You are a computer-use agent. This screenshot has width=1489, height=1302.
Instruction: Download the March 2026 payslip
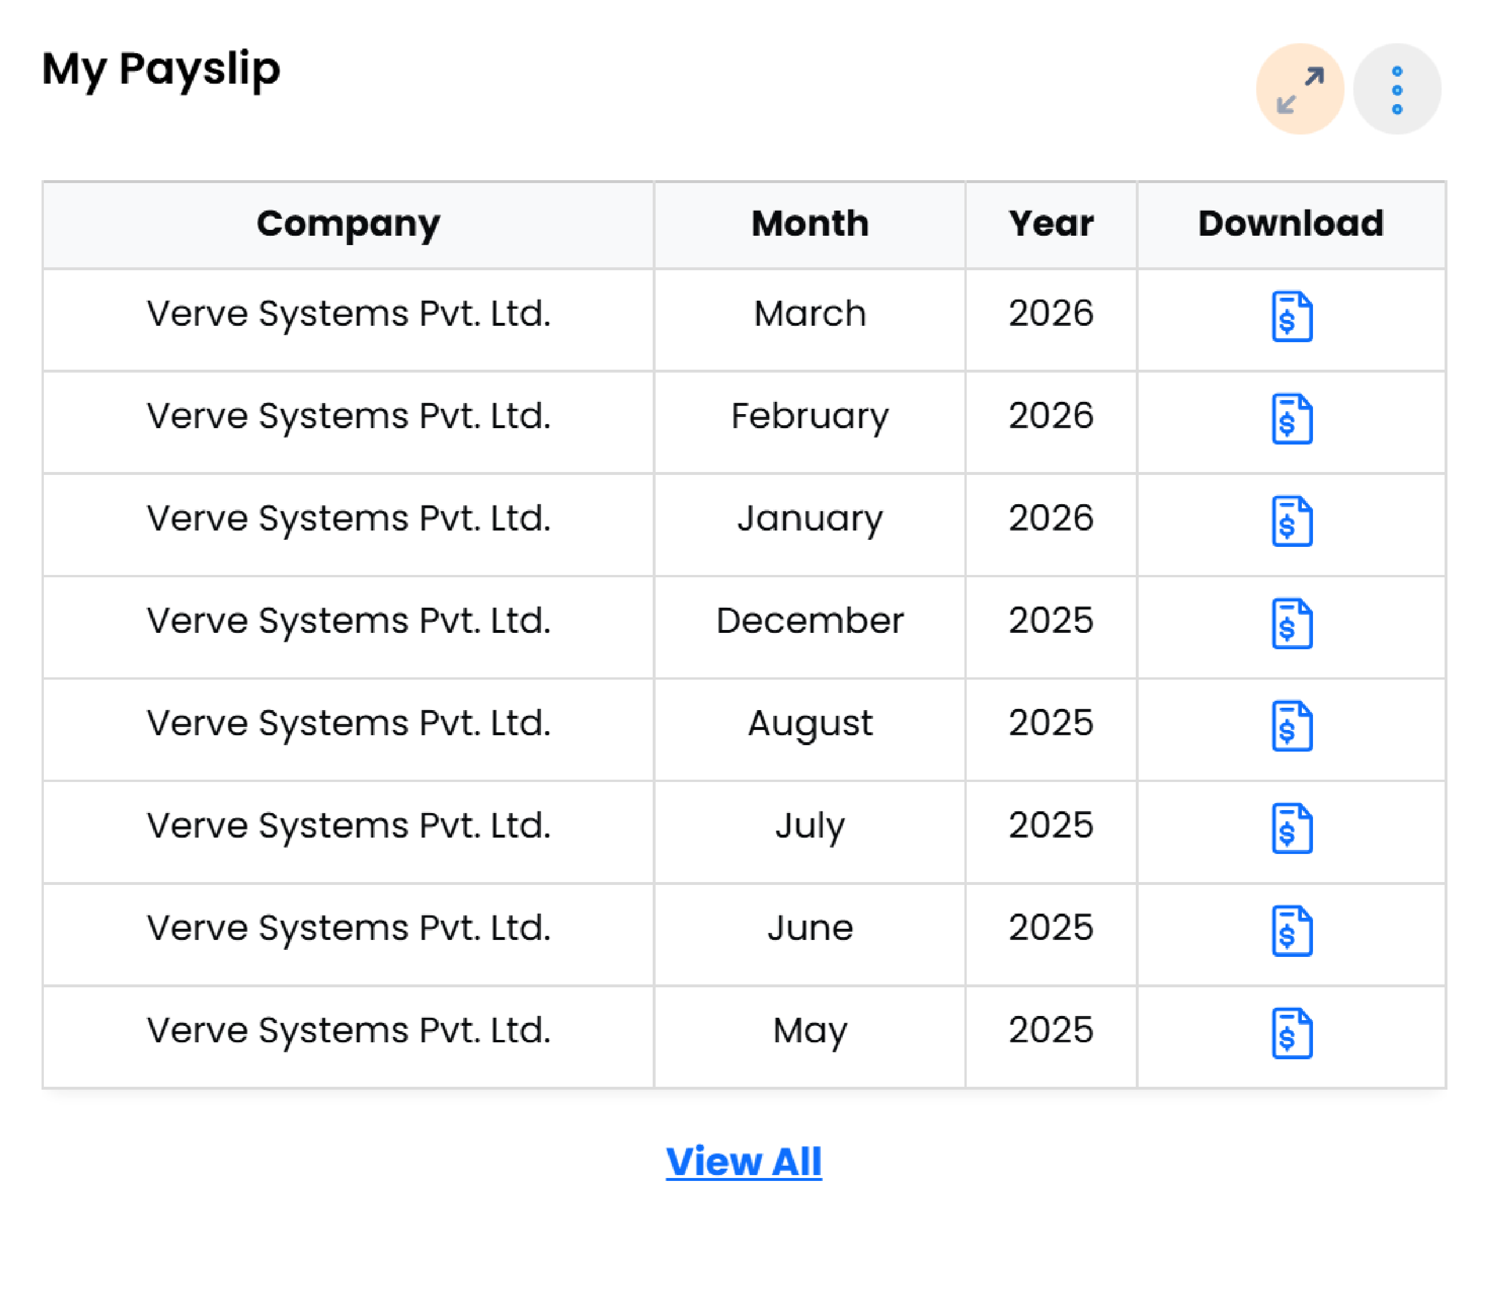click(1291, 316)
